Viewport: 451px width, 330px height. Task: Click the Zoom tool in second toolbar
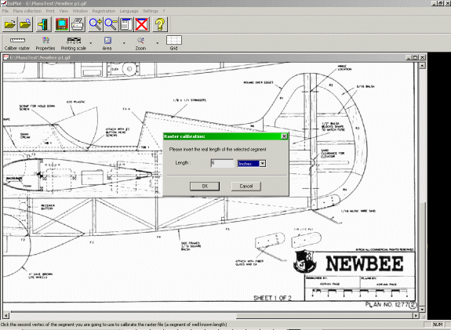pyautogui.click(x=140, y=43)
